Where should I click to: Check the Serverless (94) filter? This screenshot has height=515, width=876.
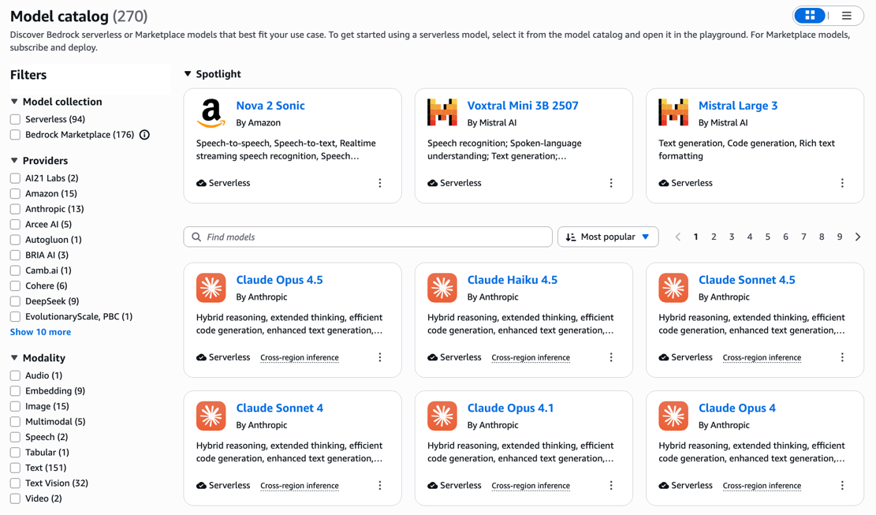tap(16, 120)
